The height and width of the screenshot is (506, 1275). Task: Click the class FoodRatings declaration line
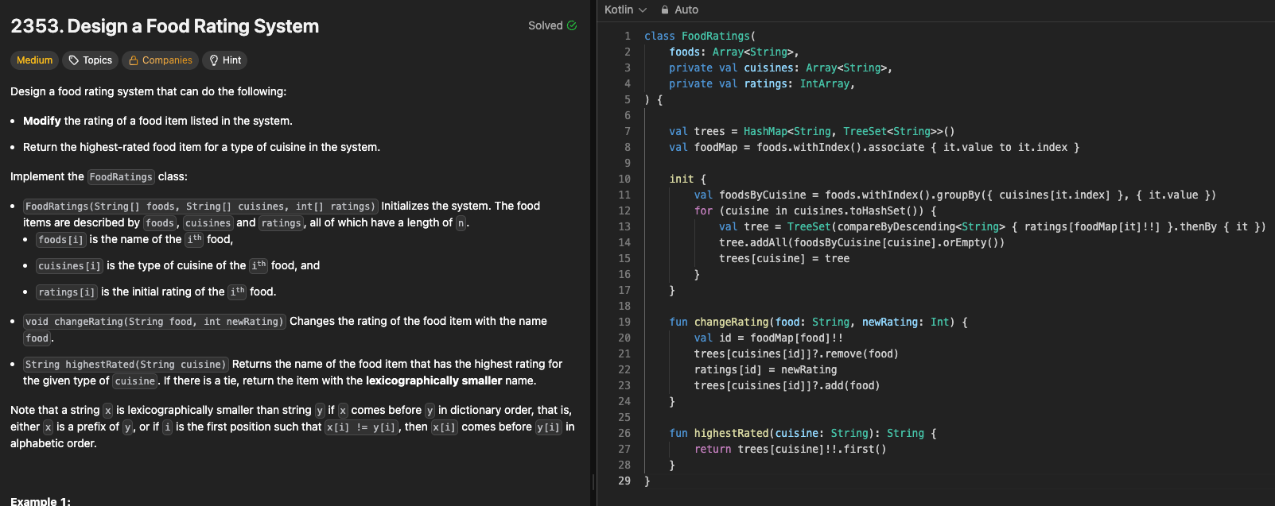[700, 36]
